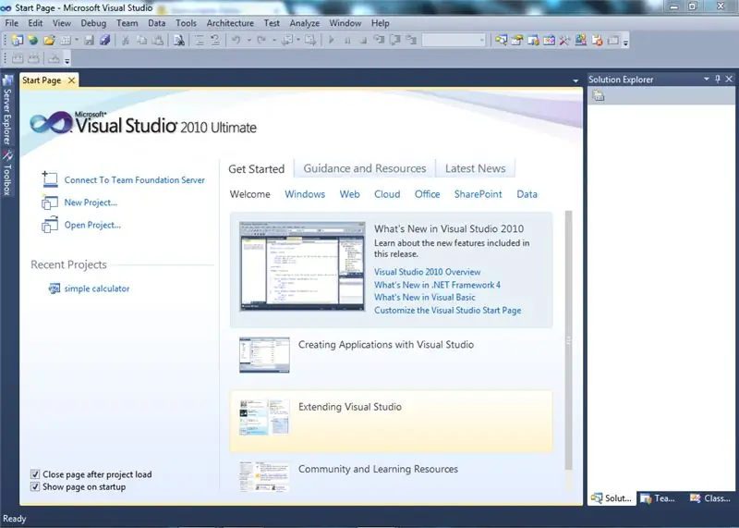Click the What's New in Visual Studio thumbnail
739x528 pixels.
coord(302,266)
